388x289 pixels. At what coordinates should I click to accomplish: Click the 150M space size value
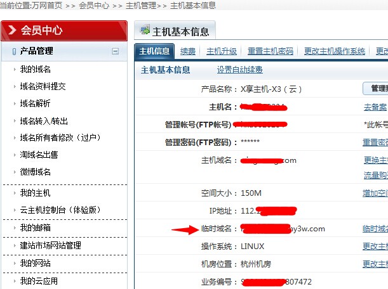(x=251, y=193)
